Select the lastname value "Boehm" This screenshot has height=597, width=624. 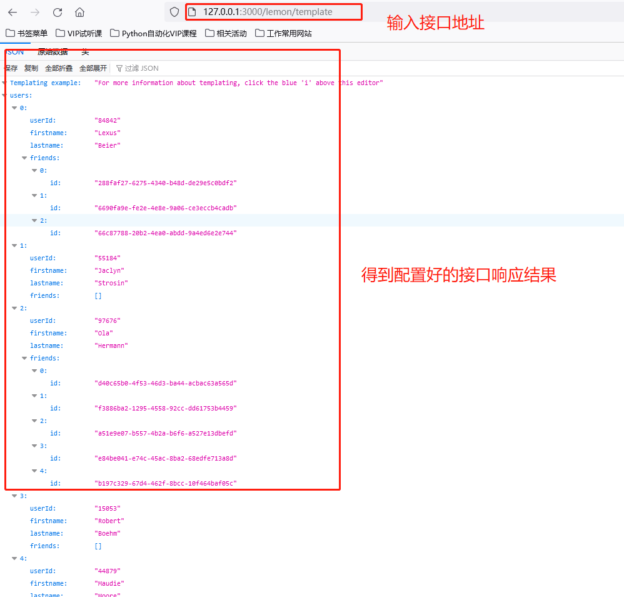[x=108, y=534]
